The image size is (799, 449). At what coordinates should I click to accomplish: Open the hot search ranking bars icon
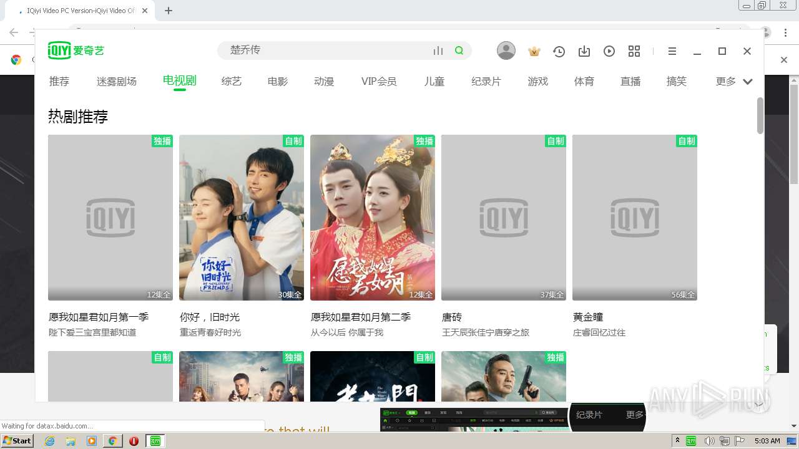click(x=438, y=51)
